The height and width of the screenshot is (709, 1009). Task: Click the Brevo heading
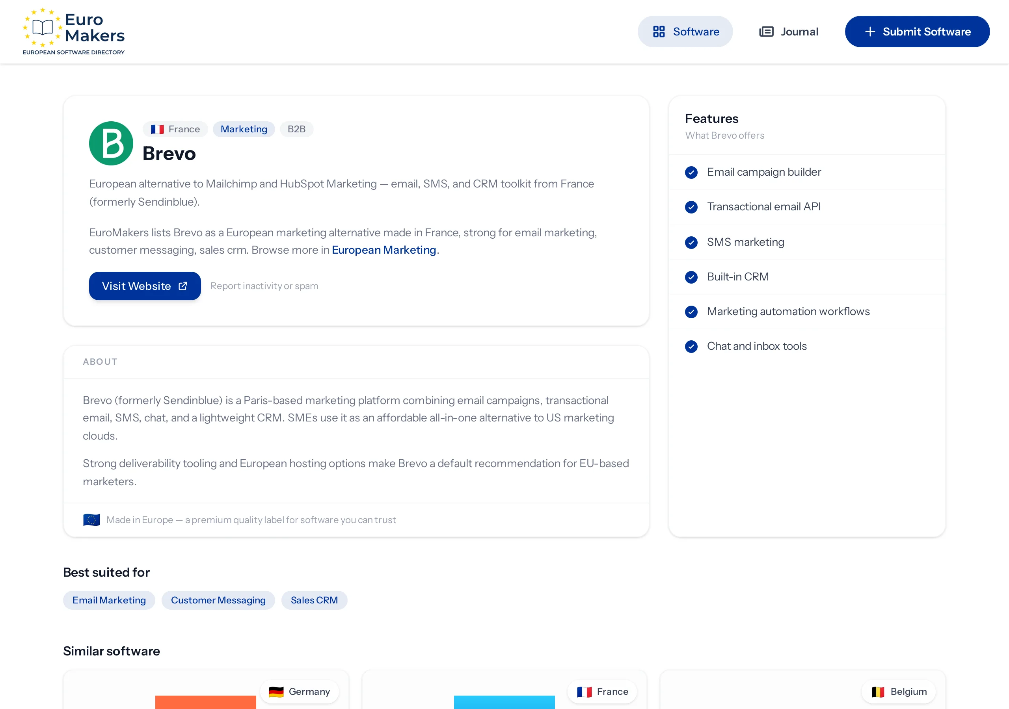click(169, 154)
